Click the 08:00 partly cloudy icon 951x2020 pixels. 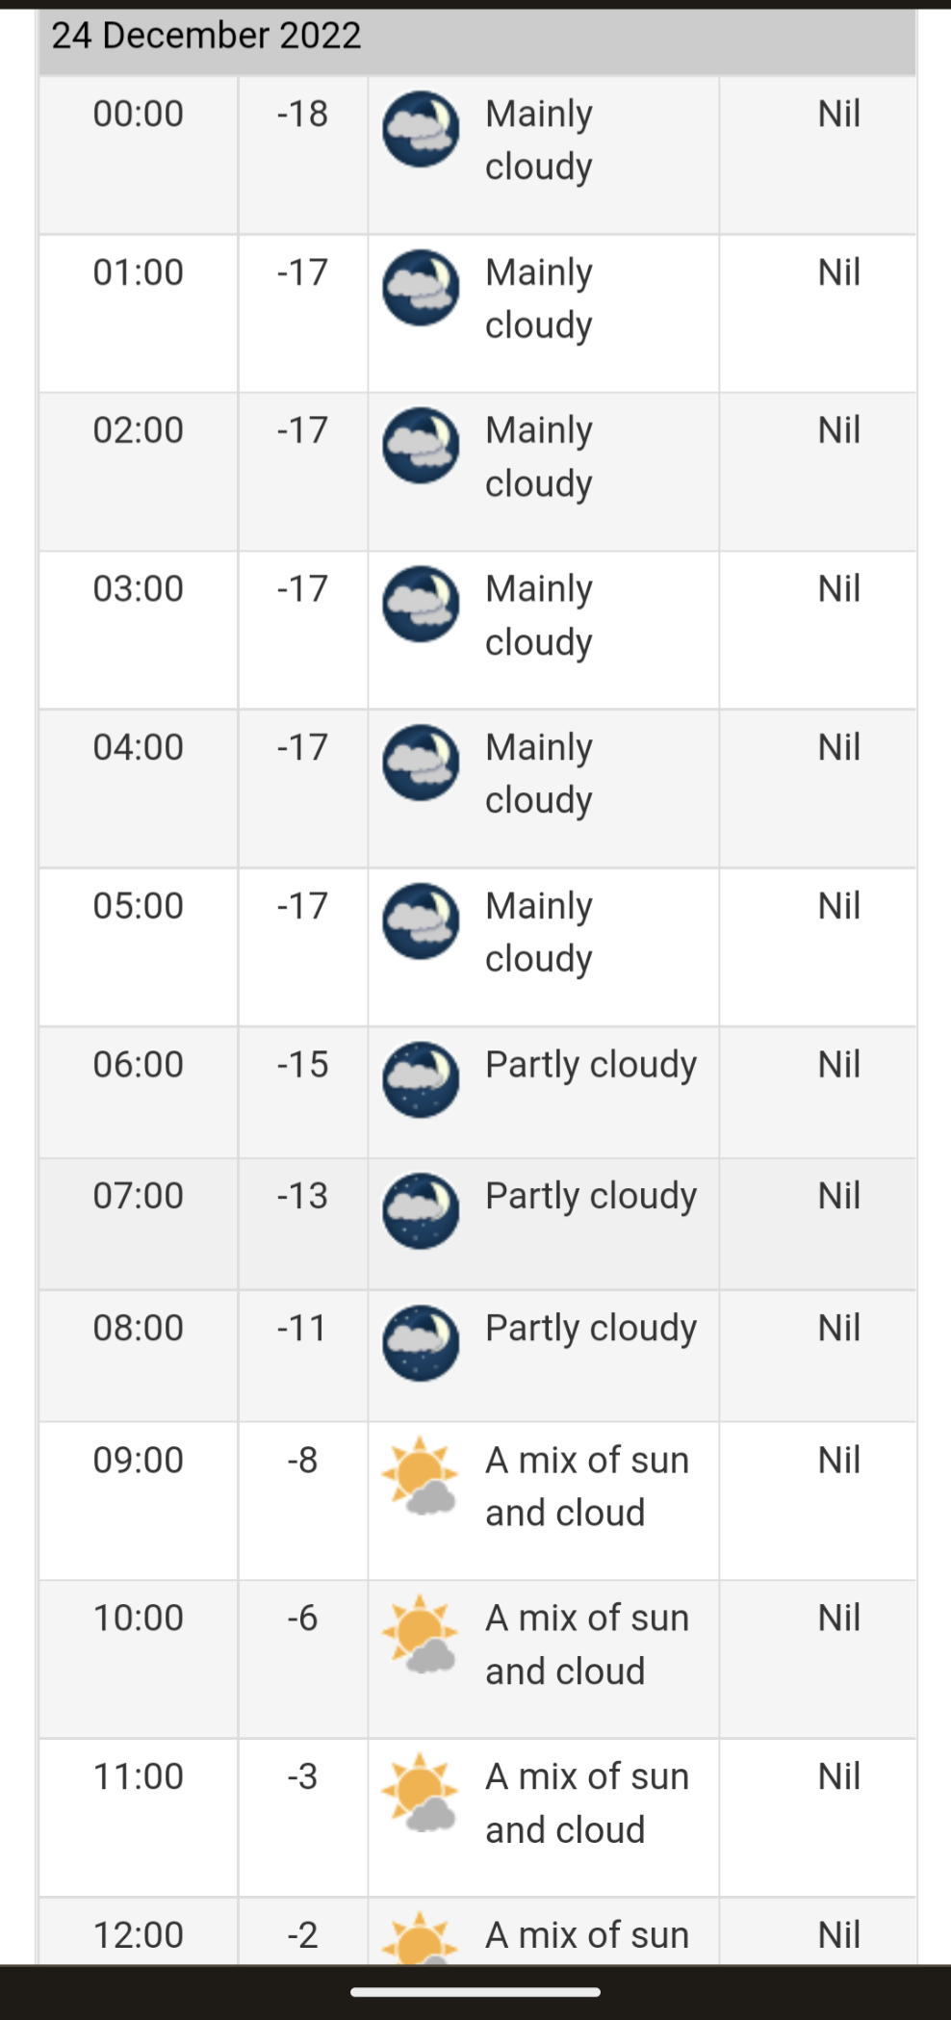(x=421, y=1343)
